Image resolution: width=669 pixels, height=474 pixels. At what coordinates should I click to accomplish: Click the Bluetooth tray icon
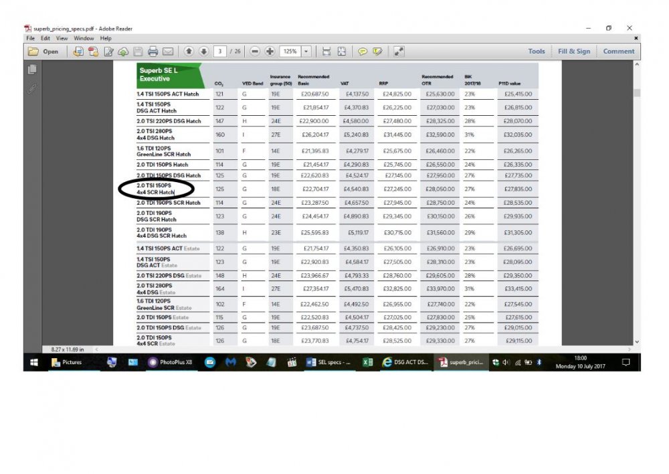pyautogui.click(x=539, y=363)
